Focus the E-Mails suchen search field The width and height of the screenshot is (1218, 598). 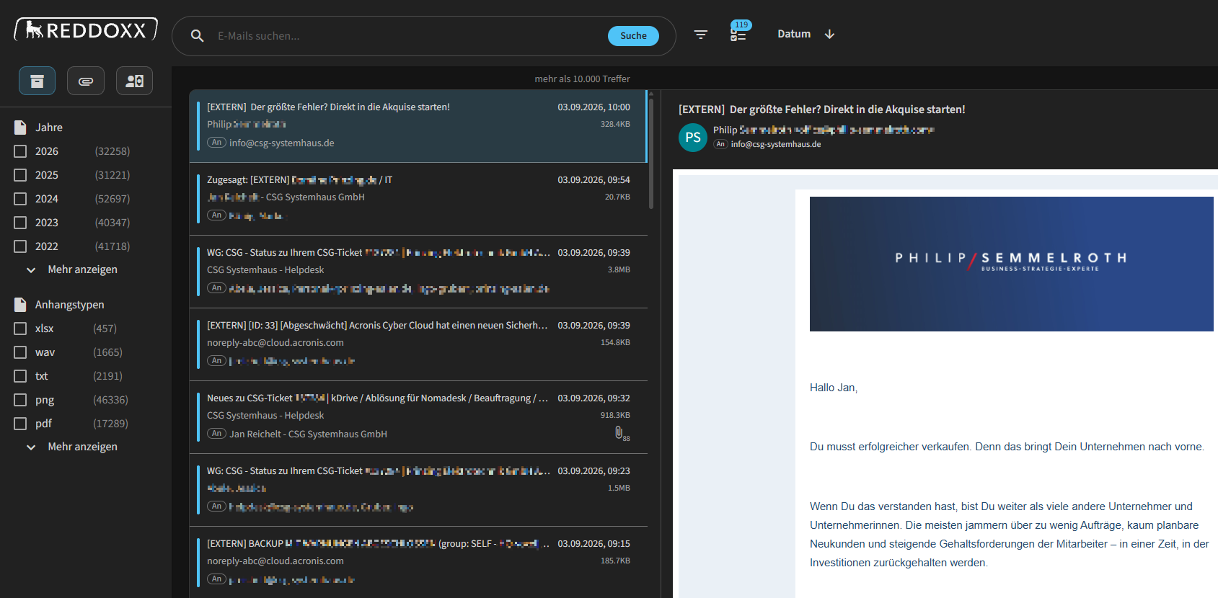tap(407, 36)
